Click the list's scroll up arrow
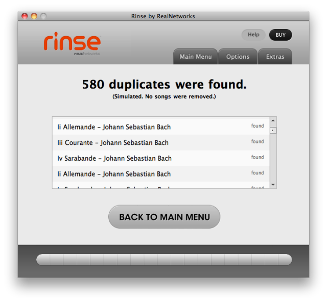The width and height of the screenshot is (327, 302). 273,120
